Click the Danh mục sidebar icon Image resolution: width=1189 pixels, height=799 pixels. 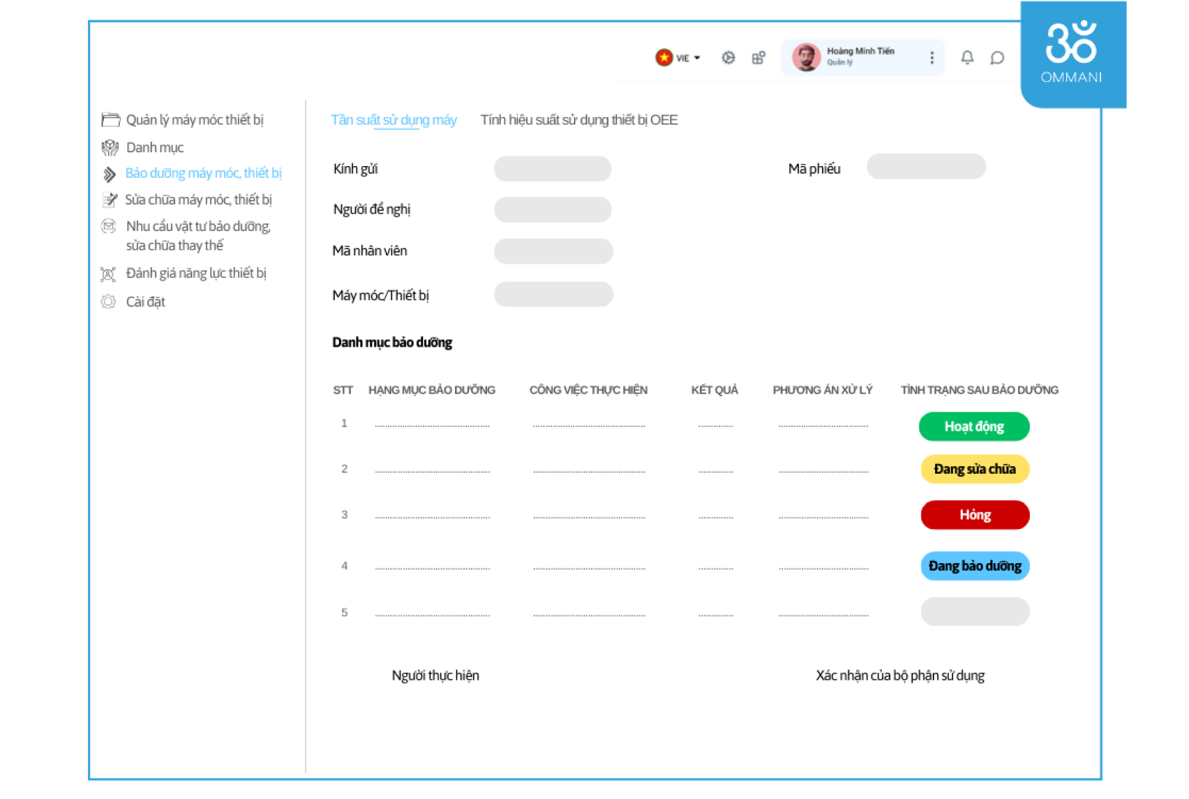110,148
